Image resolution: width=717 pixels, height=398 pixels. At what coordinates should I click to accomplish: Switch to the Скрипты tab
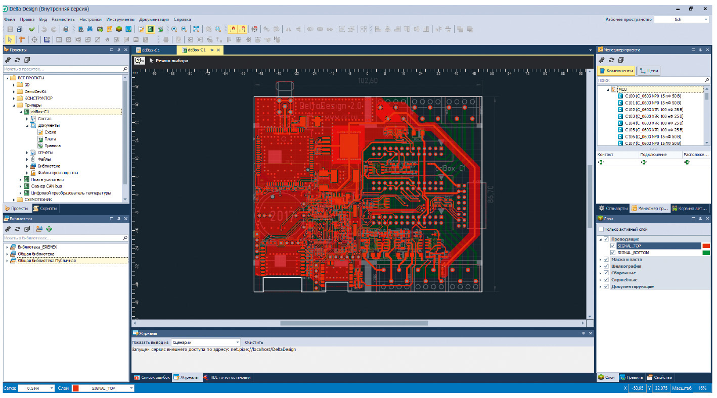[45, 208]
